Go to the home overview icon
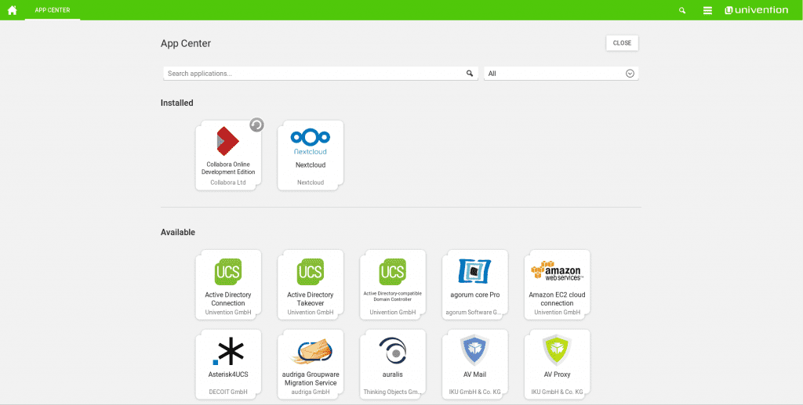803x405 pixels. (13, 10)
